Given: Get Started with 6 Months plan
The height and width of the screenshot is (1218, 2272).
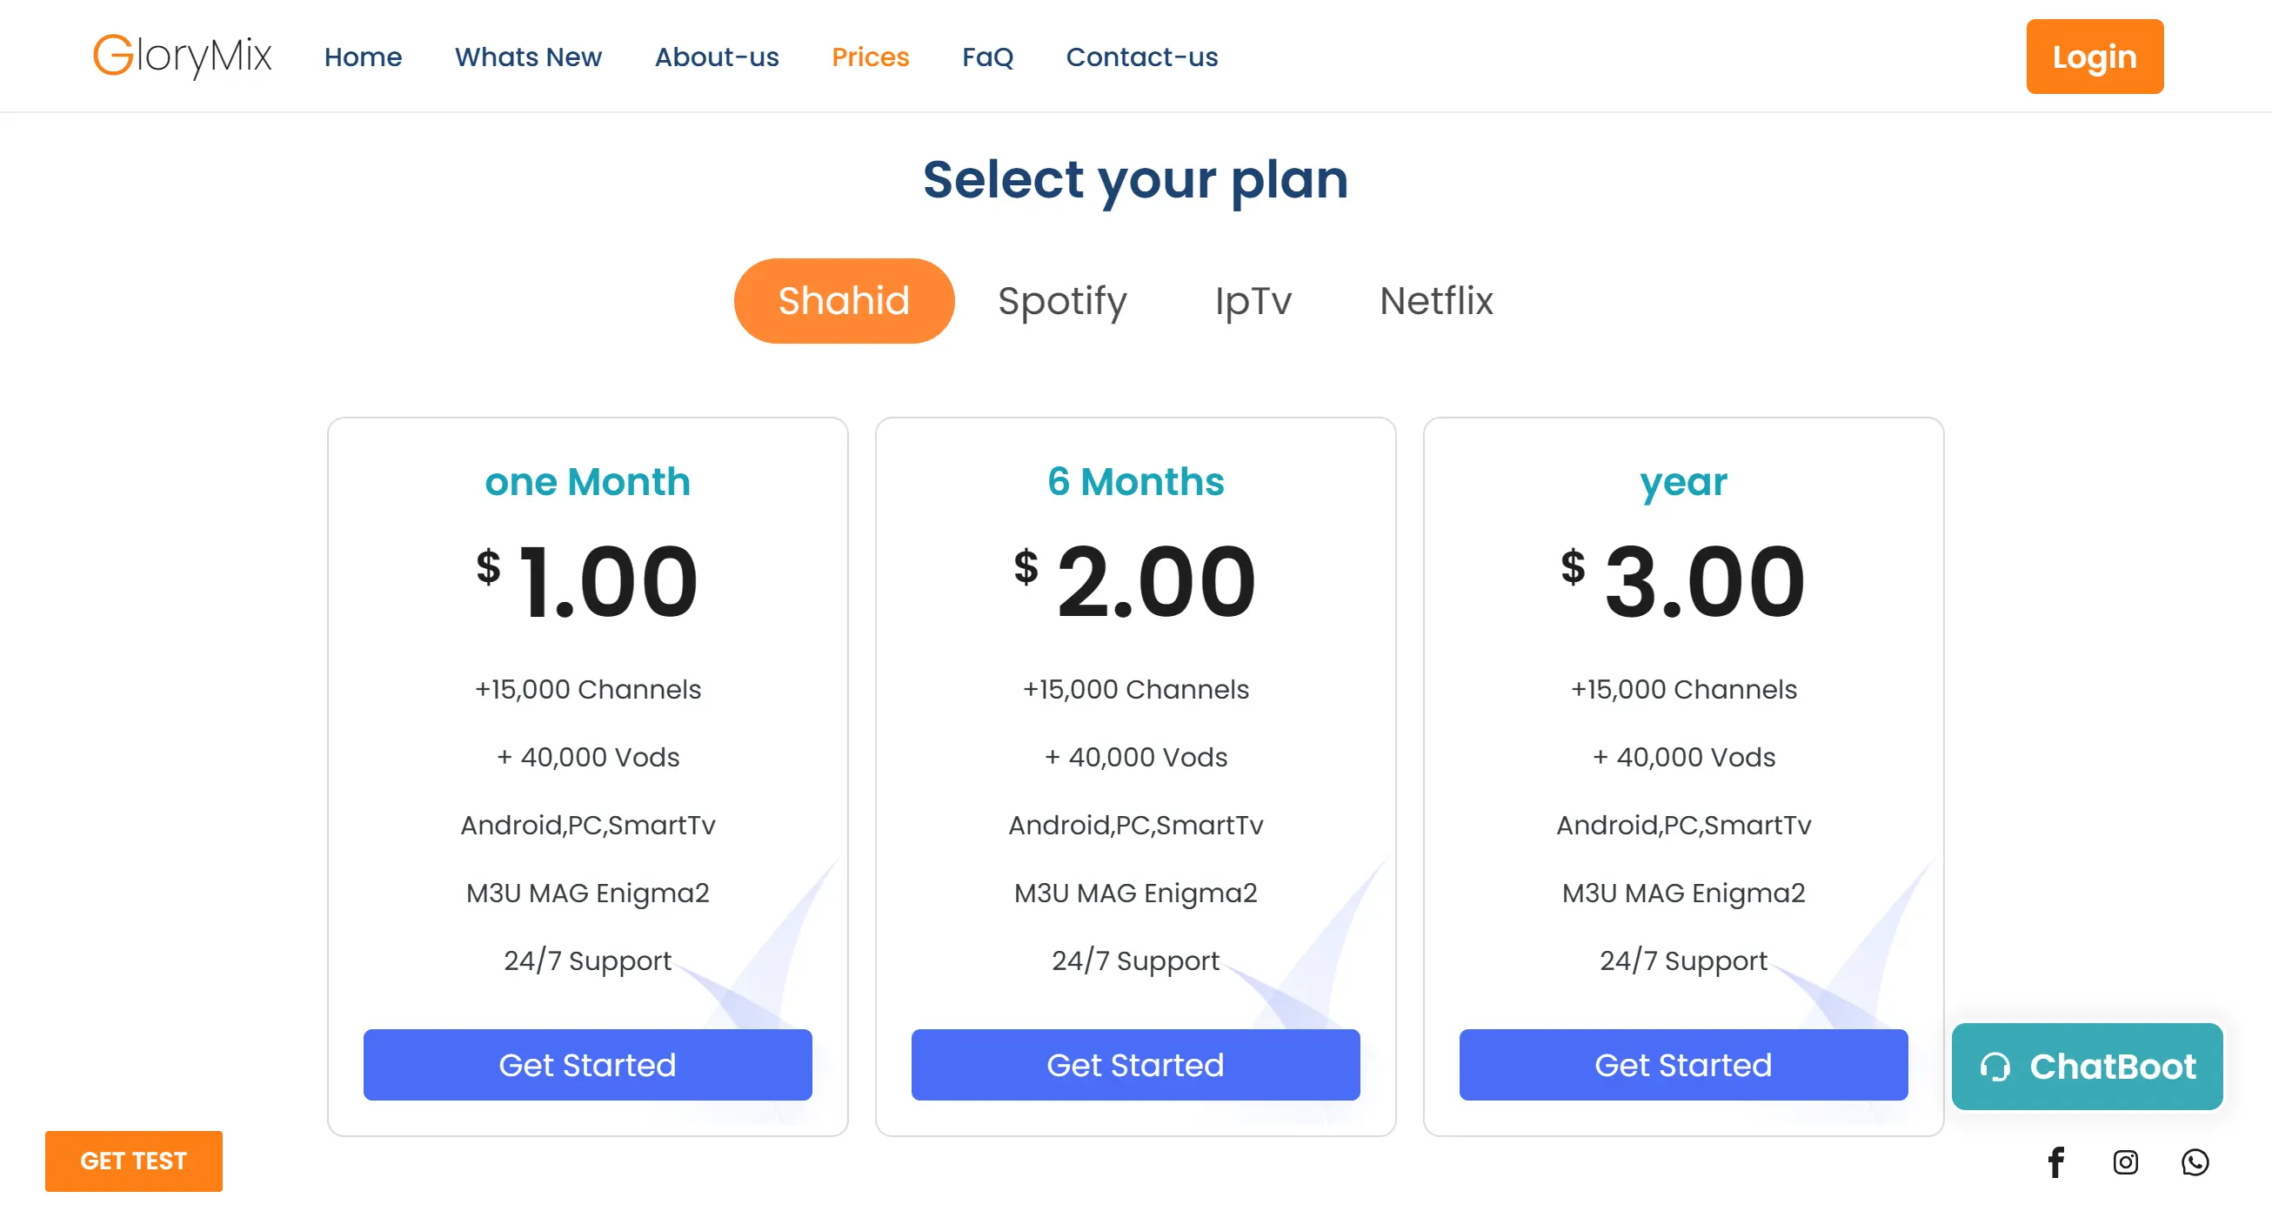Looking at the screenshot, I should 1135,1065.
